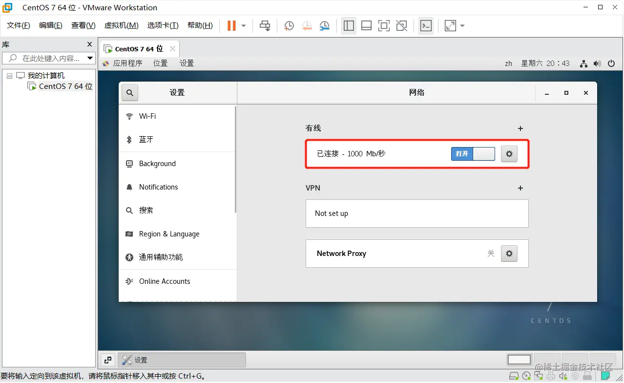The image size is (624, 383).
Task: Collapse 我的计算机 in the library tree
Action: pos(9,75)
